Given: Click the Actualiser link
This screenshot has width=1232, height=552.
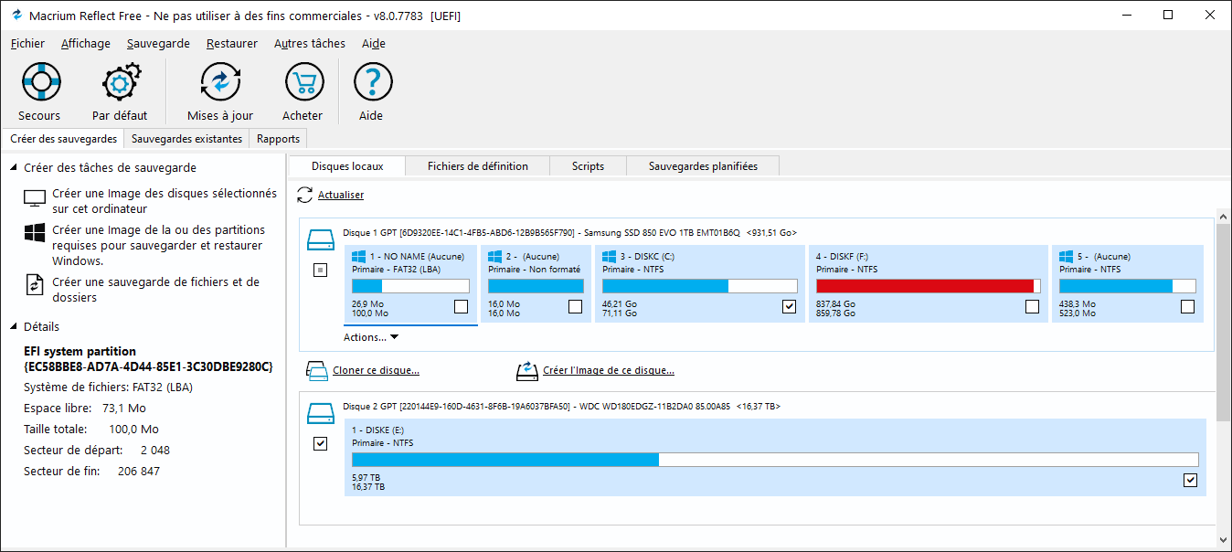Looking at the screenshot, I should pos(341,195).
